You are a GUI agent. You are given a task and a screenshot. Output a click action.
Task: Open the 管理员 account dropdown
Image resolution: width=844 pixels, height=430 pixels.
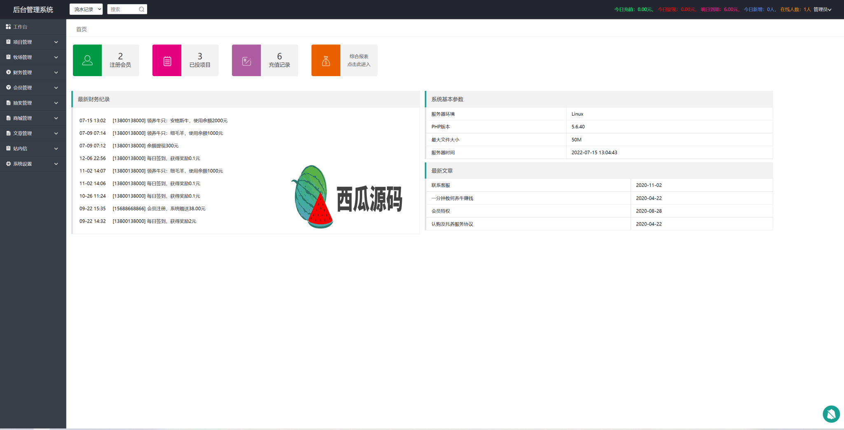[822, 9]
